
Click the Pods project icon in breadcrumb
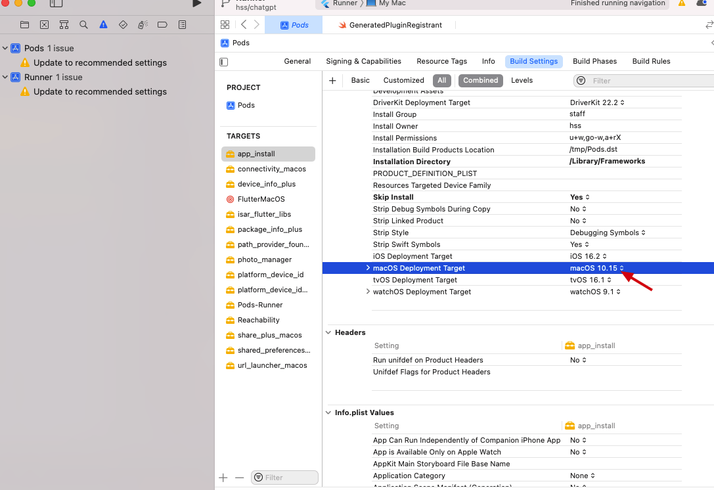pos(225,43)
